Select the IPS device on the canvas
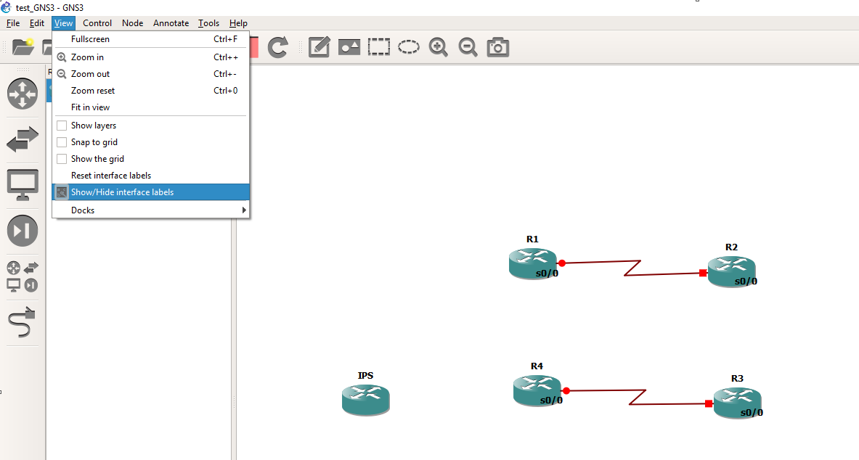Viewport: 859px width, 460px height. pyautogui.click(x=365, y=400)
